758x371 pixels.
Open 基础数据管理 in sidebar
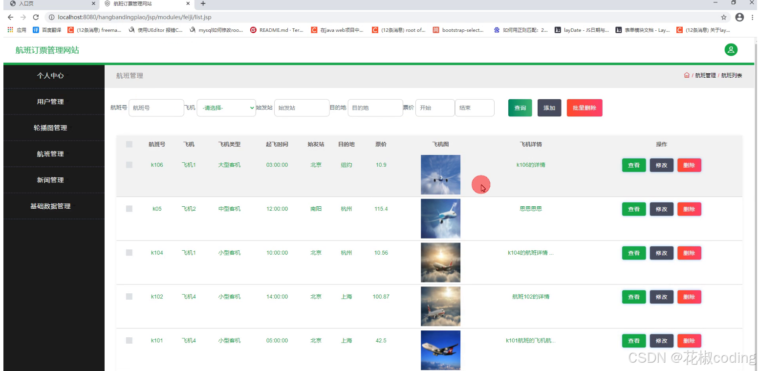coord(50,206)
